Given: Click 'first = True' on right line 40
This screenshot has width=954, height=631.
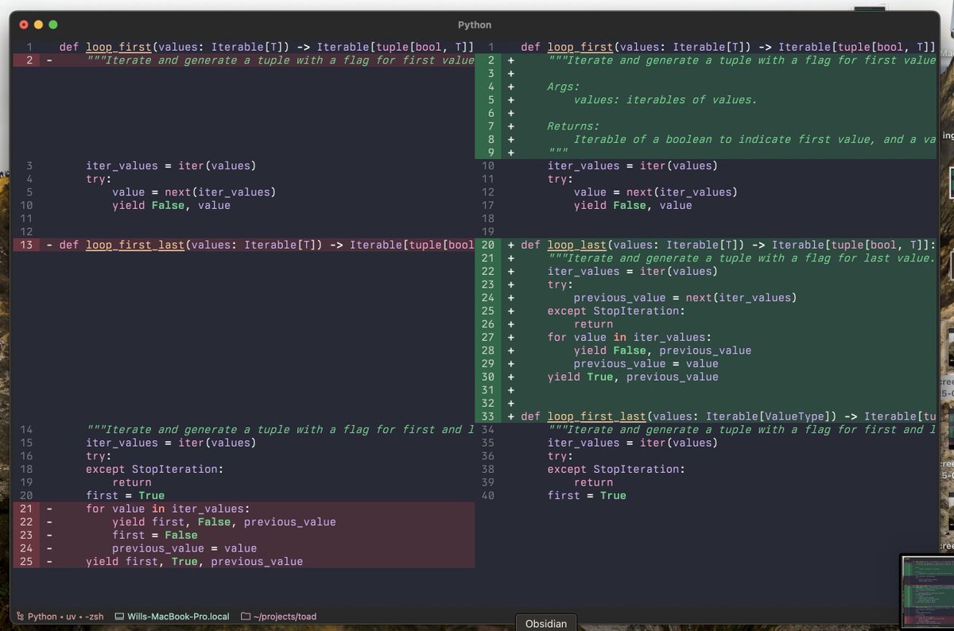Looking at the screenshot, I should tap(587, 496).
